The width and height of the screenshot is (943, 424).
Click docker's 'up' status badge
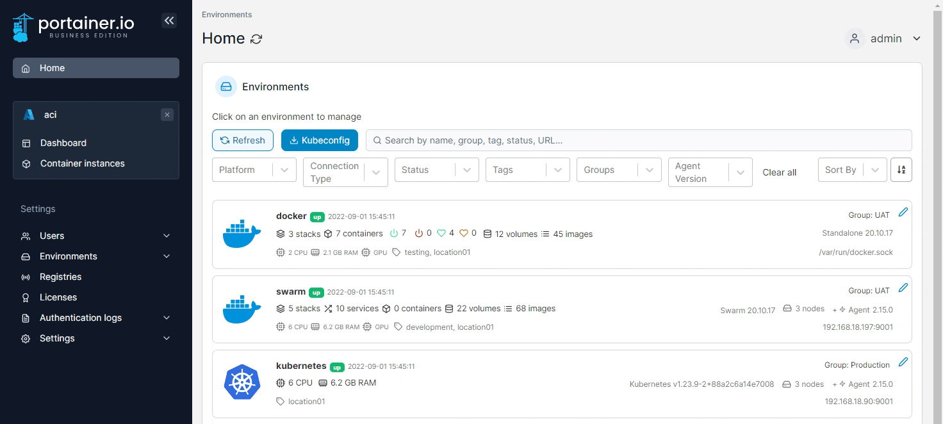click(x=318, y=217)
